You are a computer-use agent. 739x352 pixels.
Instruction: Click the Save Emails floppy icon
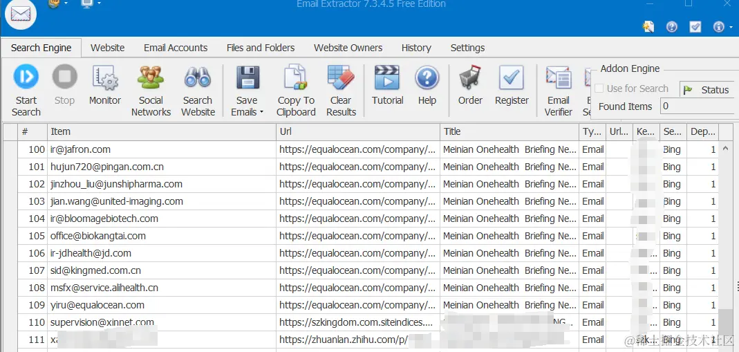point(248,77)
